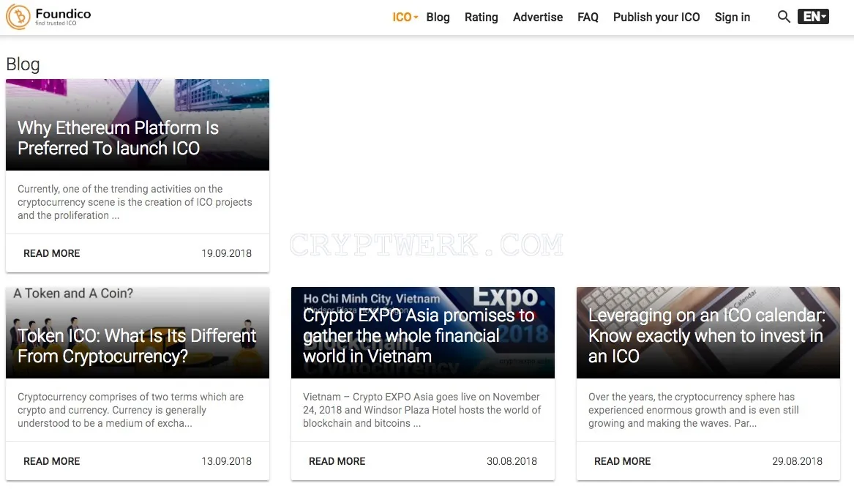854x489 pixels.
Task: Open the search magnifier icon
Action: coord(784,17)
